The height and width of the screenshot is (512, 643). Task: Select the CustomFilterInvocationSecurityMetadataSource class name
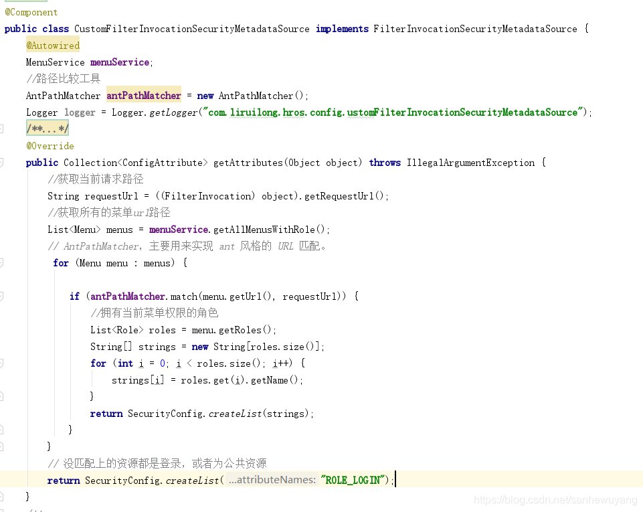pyautogui.click(x=192, y=29)
